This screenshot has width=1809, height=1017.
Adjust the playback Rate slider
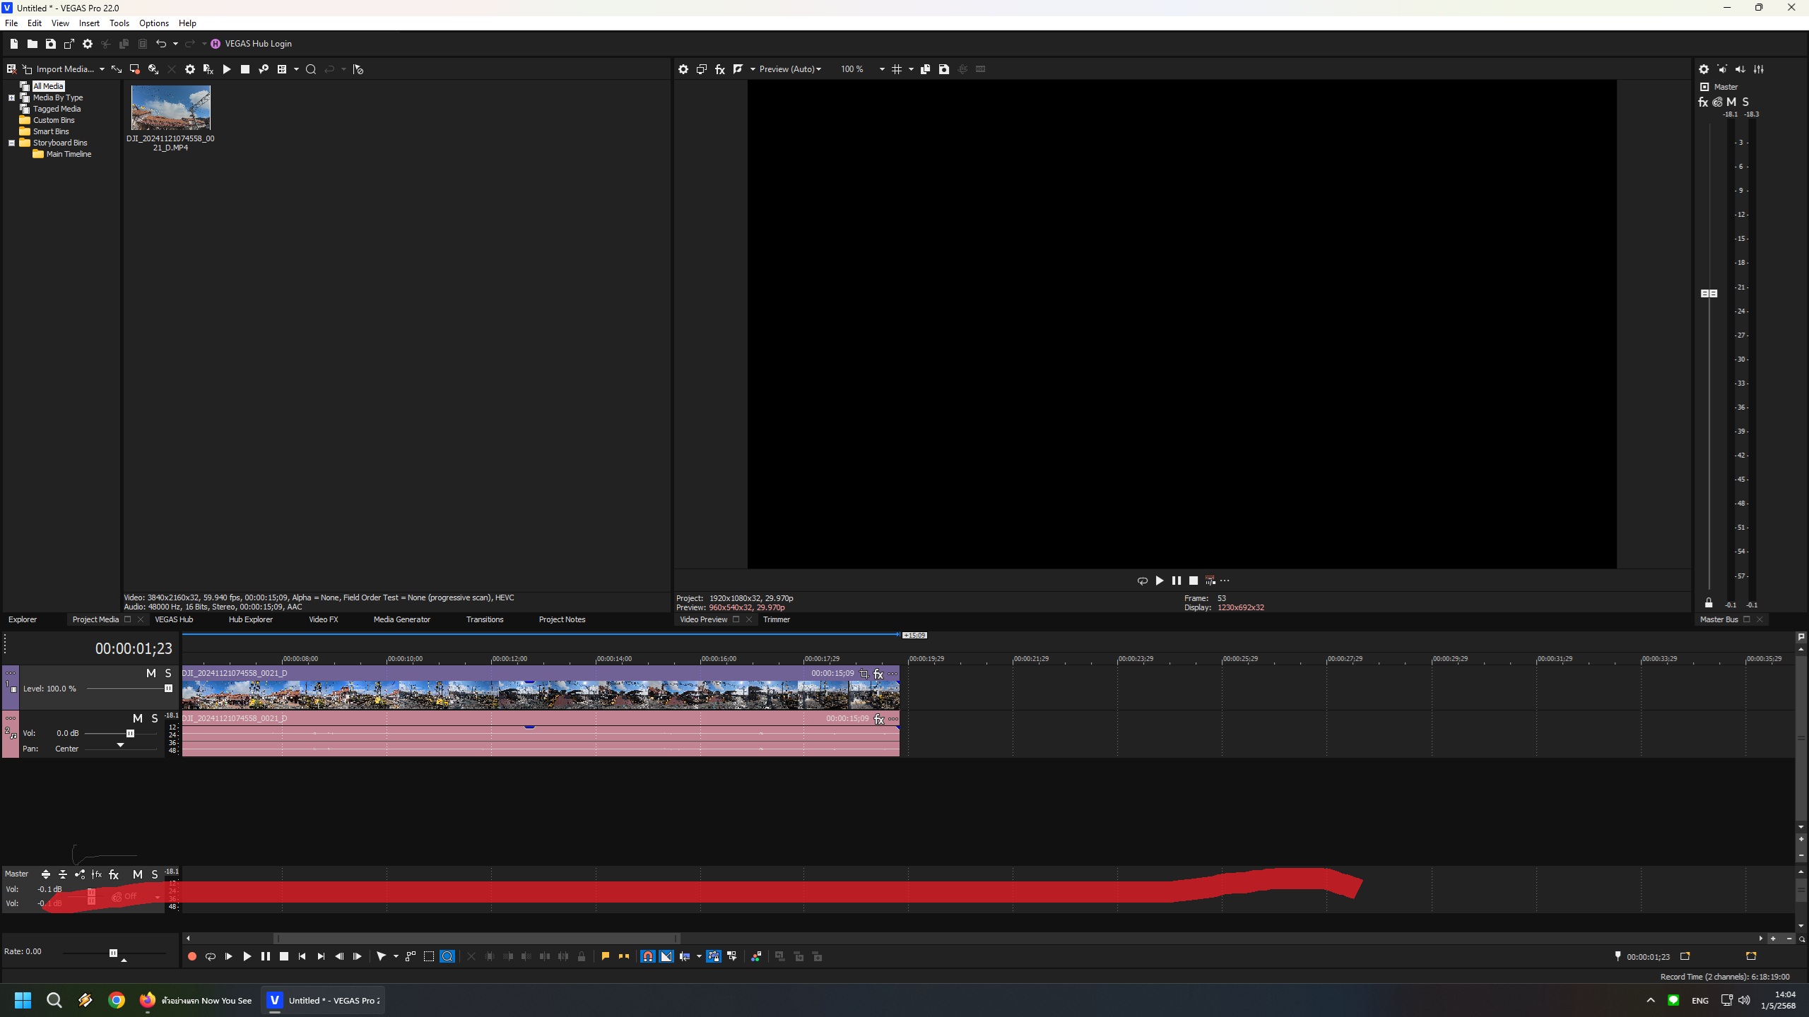click(114, 953)
